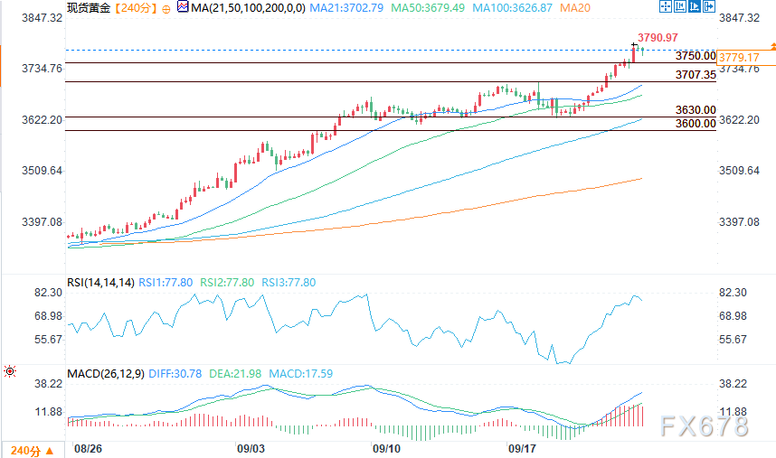The image size is (776, 458).
Task: Click the red sun icon beside MACD panel
Action: point(9,370)
